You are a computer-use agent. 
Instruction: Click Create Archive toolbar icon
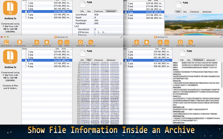tap(20, 42)
